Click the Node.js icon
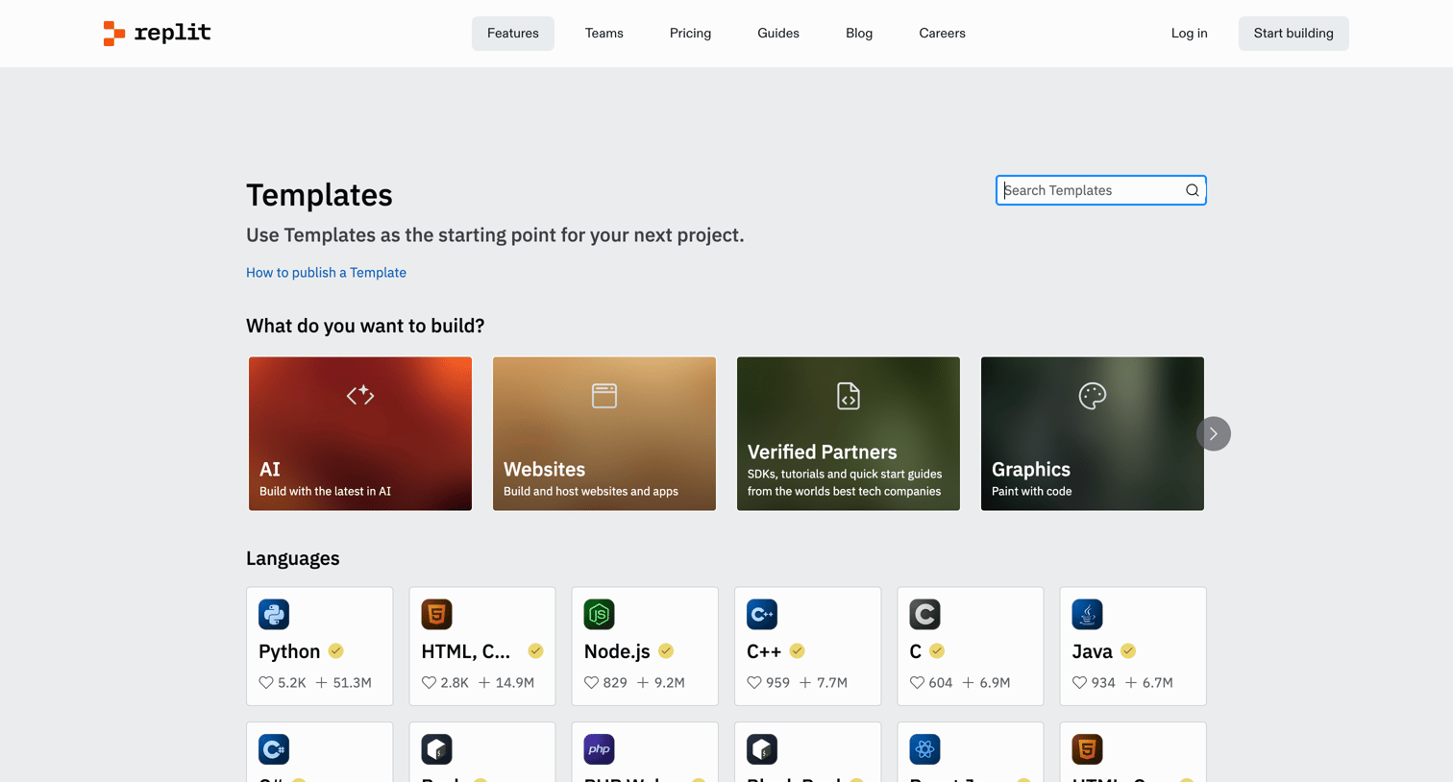 (x=599, y=614)
